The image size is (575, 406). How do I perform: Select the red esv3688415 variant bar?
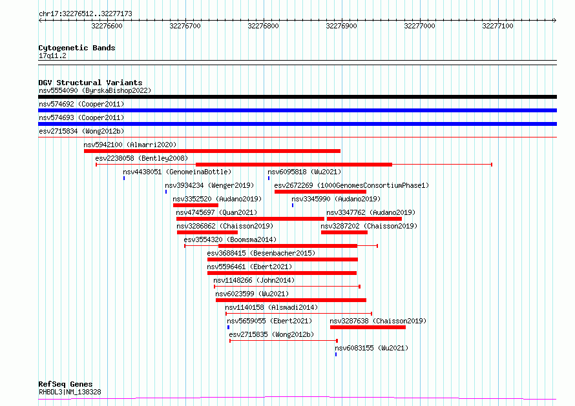[x=282, y=259]
